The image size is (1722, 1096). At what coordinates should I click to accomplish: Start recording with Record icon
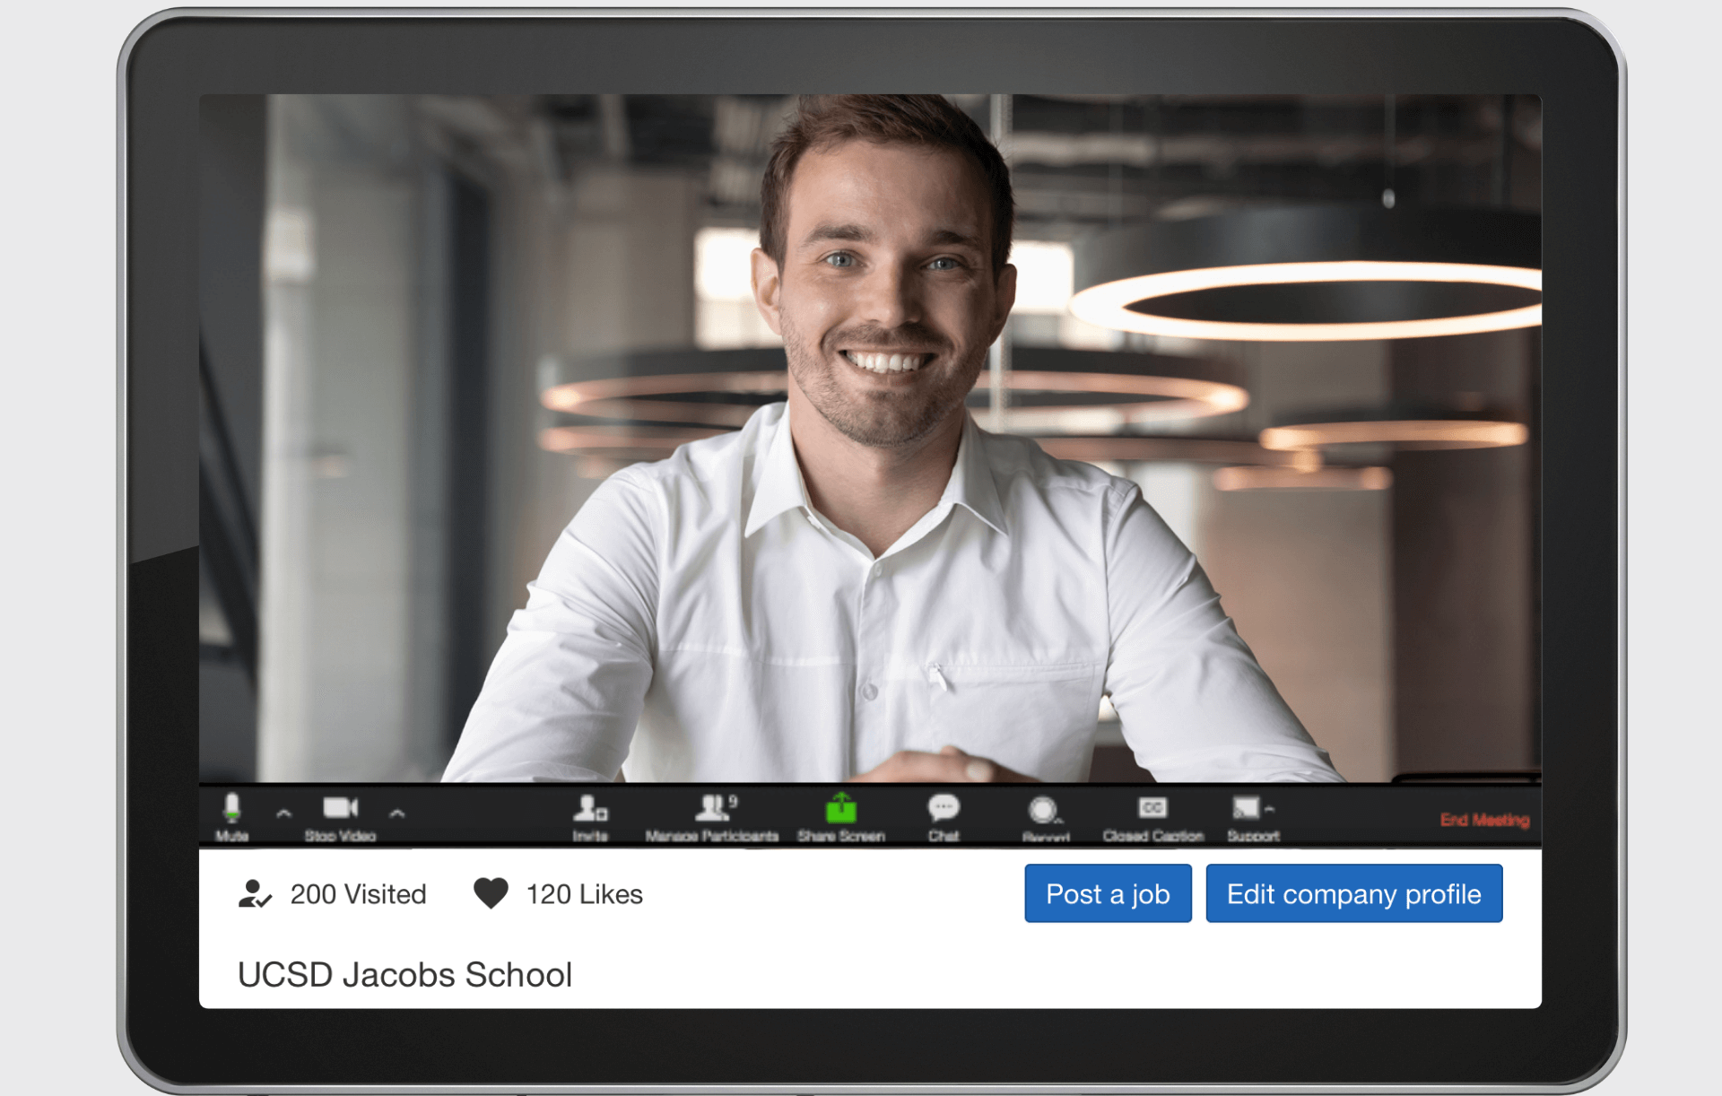[1042, 811]
